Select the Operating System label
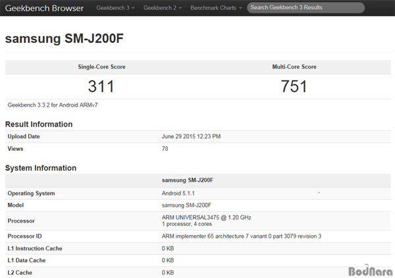This screenshot has height=278, width=395. point(31,193)
